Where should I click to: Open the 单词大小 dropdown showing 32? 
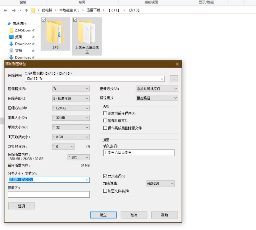[x=71, y=127]
